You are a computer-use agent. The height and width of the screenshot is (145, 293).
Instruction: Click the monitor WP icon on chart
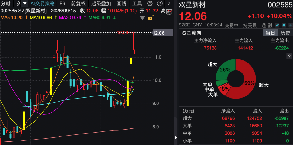169,12
